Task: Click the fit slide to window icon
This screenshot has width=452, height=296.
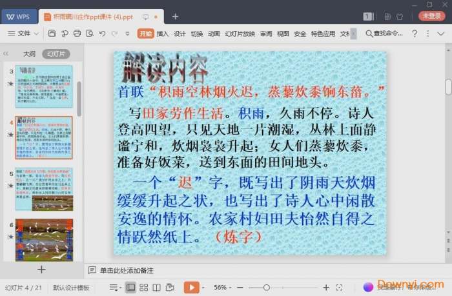Action: click(339, 288)
